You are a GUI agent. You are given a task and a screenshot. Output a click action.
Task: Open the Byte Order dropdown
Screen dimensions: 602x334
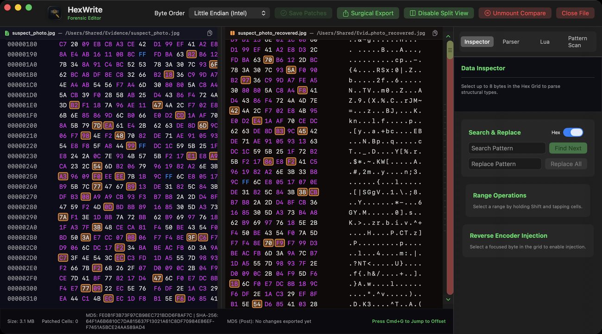tap(229, 13)
